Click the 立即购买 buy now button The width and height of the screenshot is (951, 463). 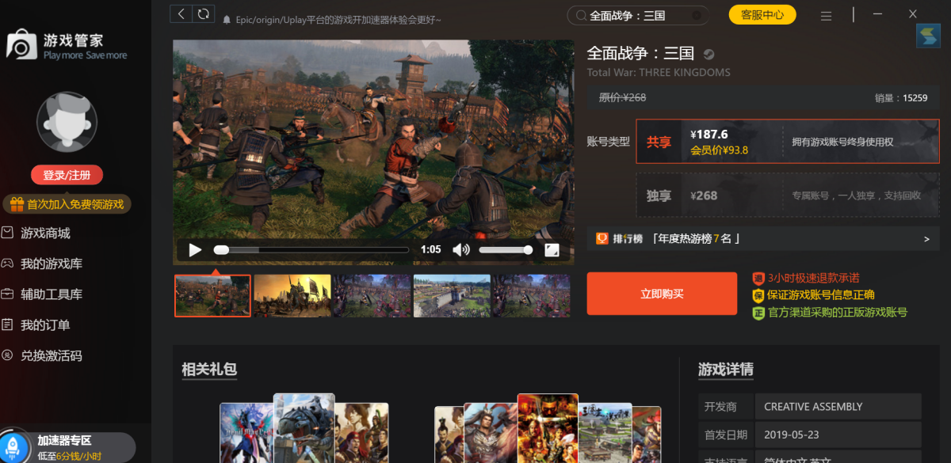662,294
